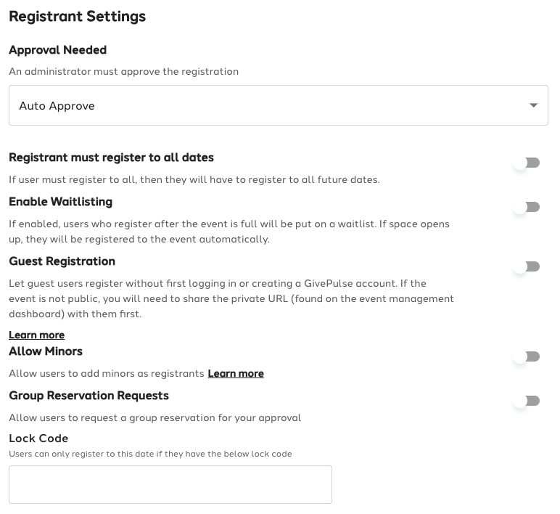This screenshot has width=560, height=514.
Task: Toggle Registrant must register to all dates
Action: pyautogui.click(x=527, y=163)
